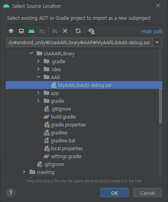Delete selected item with X toolbar icon
Image resolution: width=168 pixels, height=202 pixels.
tap(65, 31)
